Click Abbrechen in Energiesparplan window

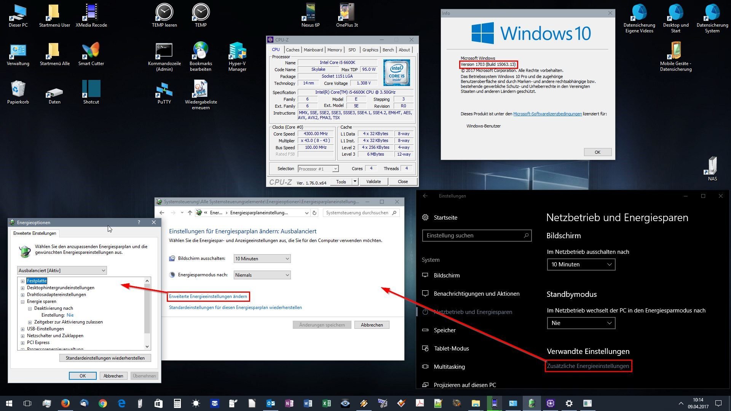point(372,325)
